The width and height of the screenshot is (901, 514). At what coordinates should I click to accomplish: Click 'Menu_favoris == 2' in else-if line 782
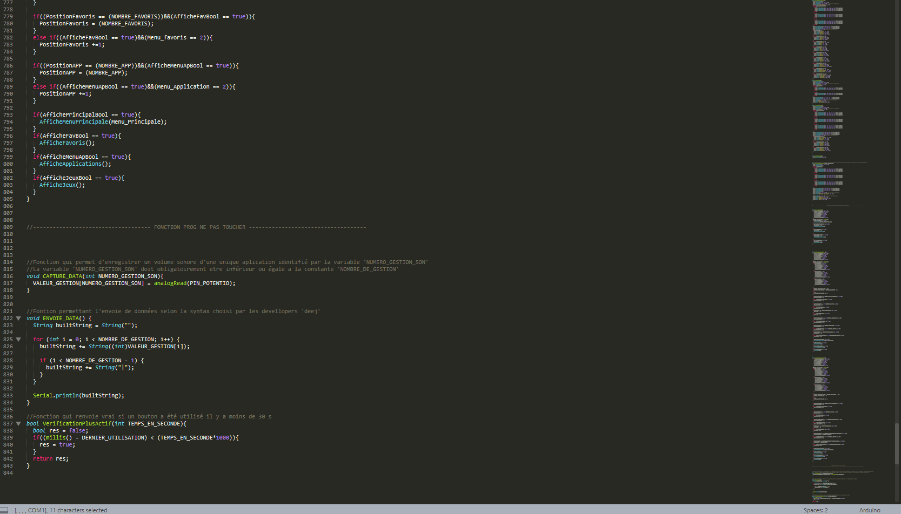coord(175,38)
